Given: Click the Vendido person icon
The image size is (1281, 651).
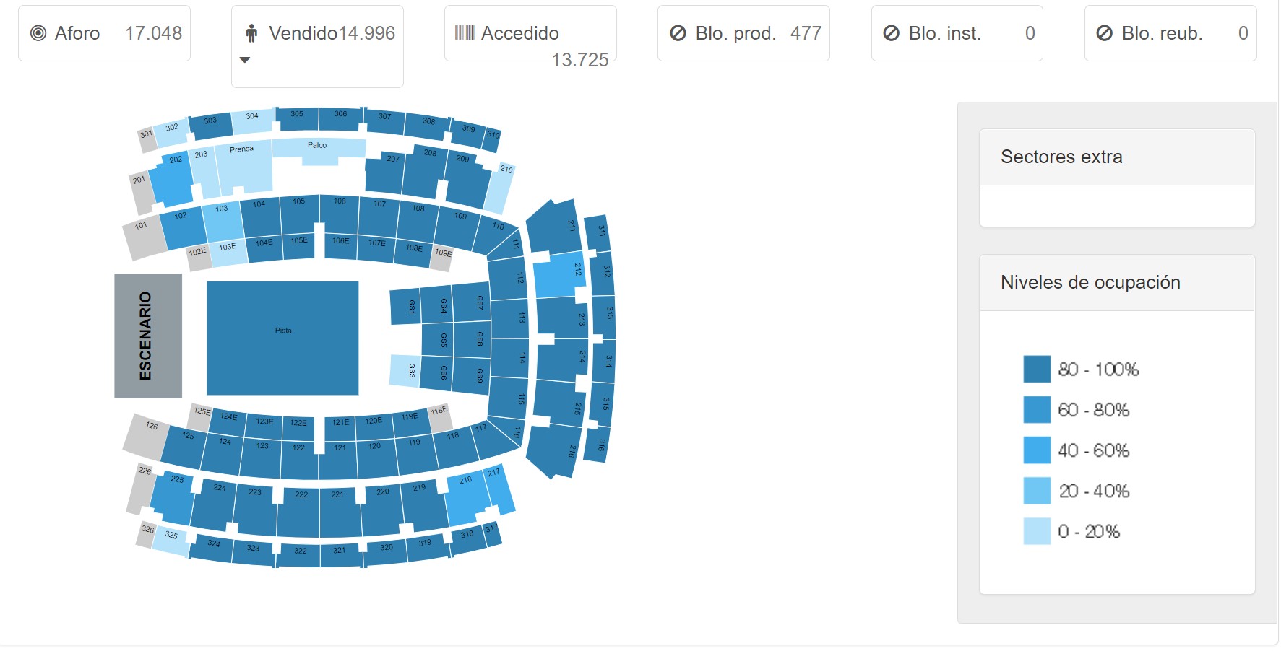Looking at the screenshot, I should [251, 33].
